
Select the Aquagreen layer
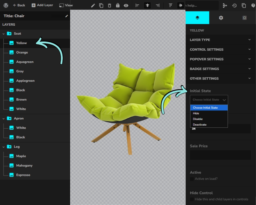tap(35, 62)
